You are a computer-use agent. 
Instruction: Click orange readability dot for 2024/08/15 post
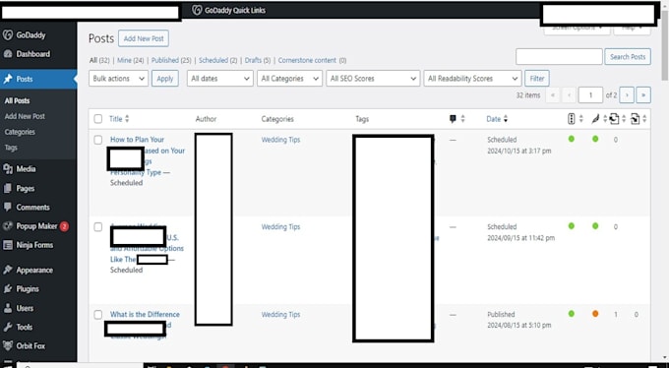[x=595, y=314]
